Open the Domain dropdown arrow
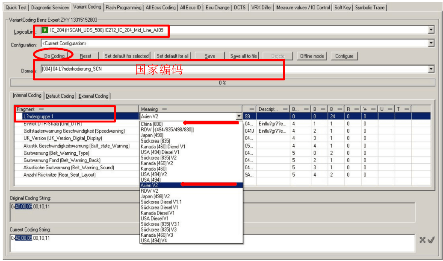Screen dimensions: 443x261 [x=431, y=69]
